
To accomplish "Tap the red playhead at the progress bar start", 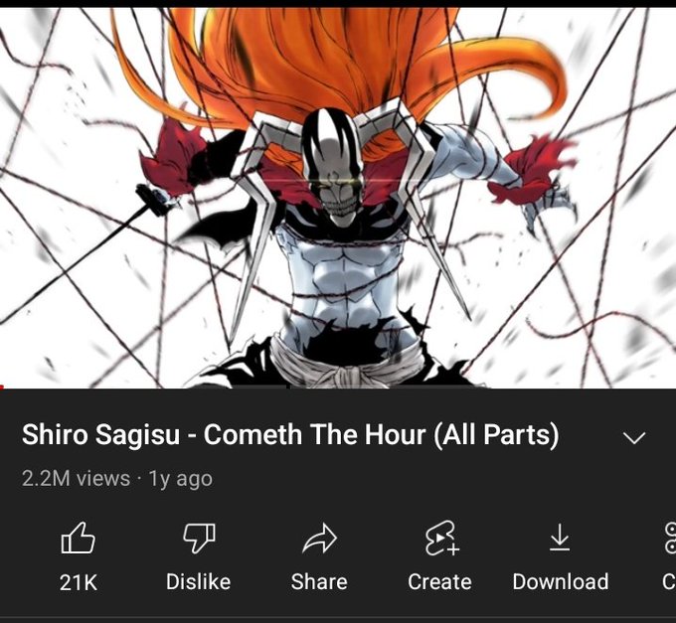I will coord(2,387).
